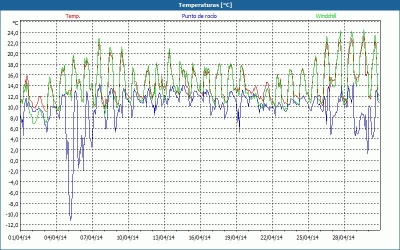Click the 19/04/14 date label
Viewport: 400px width, 250px height.
click(235, 237)
